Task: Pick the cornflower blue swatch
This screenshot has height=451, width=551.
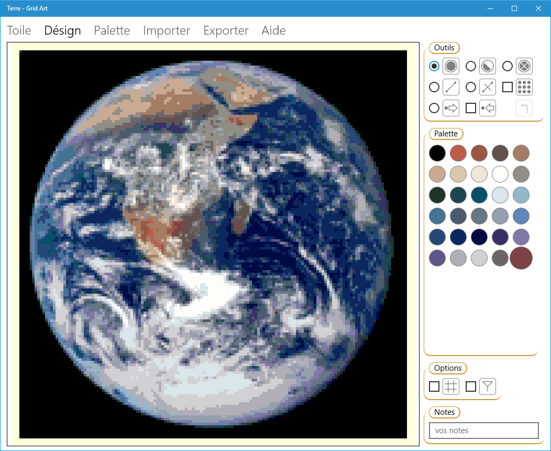Action: (521, 216)
